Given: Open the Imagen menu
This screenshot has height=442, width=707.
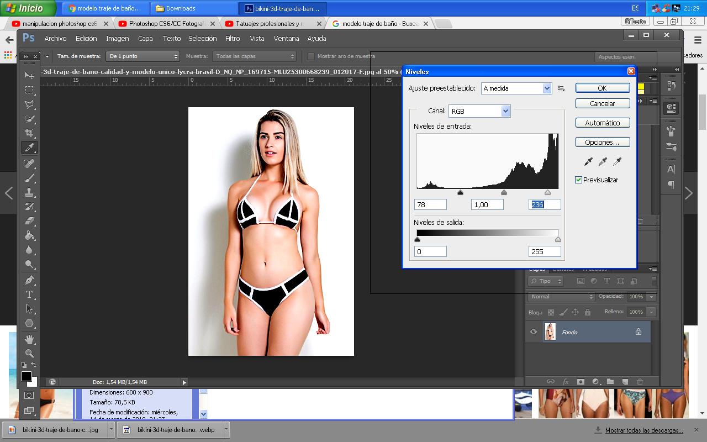Looking at the screenshot, I should tap(118, 39).
